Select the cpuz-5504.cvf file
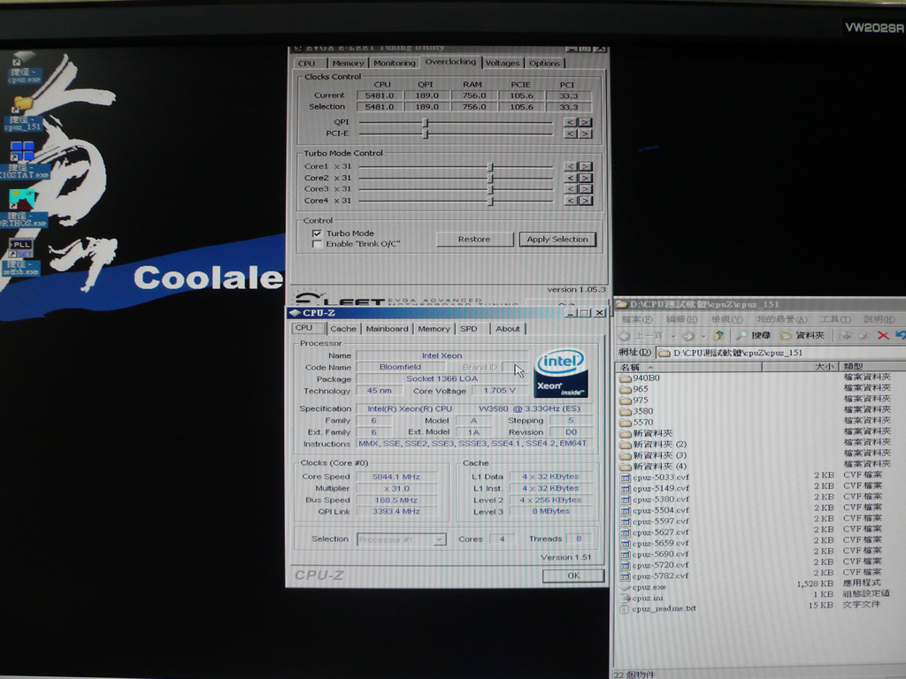The image size is (906, 679). 655,510
